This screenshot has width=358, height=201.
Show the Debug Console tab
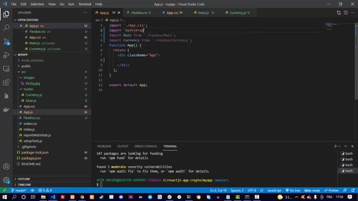145,146
